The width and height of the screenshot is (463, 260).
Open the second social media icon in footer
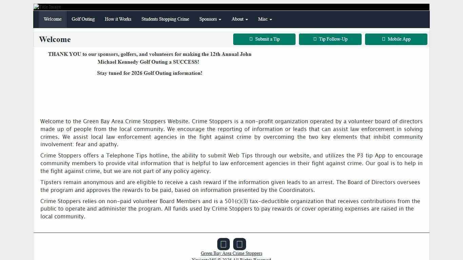coord(240,244)
